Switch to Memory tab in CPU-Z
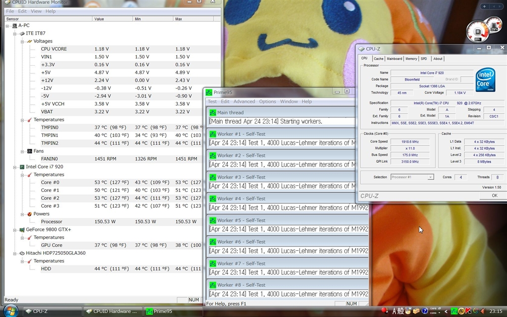The height and width of the screenshot is (317, 507). coord(411,59)
